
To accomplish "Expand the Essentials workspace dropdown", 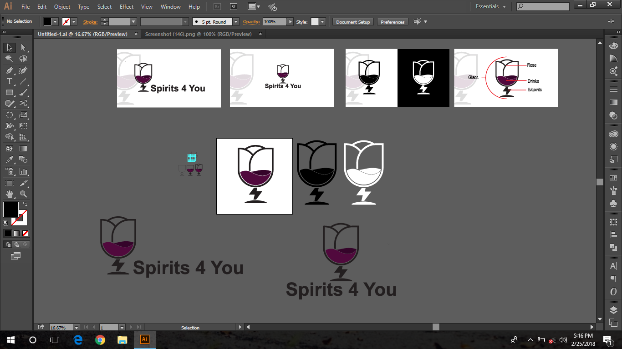I will (x=504, y=6).
